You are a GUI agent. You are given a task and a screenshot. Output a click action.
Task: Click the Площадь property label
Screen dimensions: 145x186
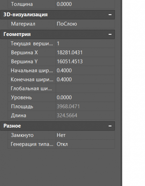pyautogui.click(x=22, y=106)
